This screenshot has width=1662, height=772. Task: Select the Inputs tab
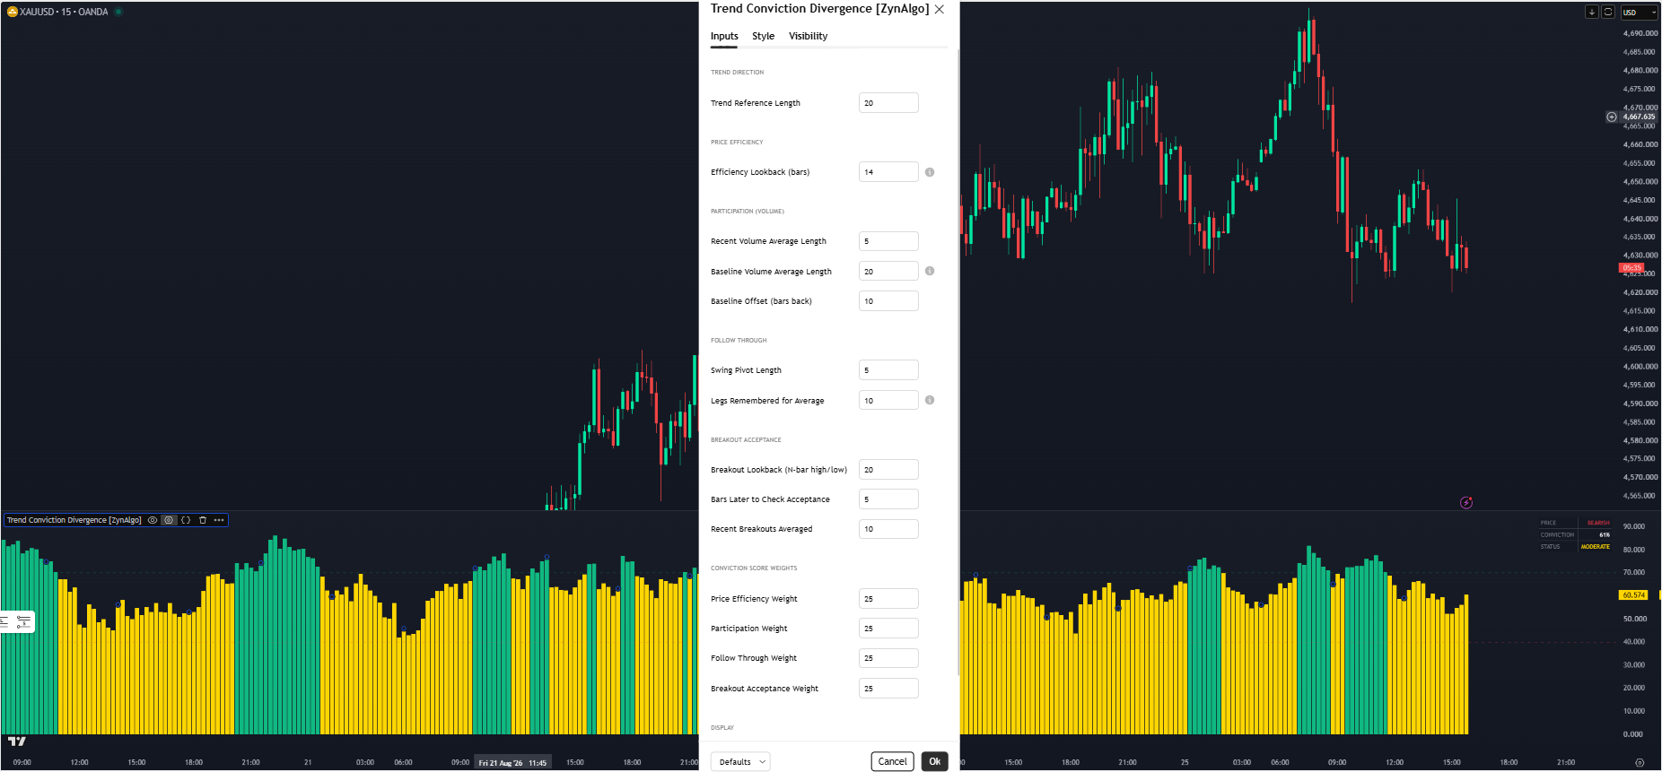click(x=724, y=36)
